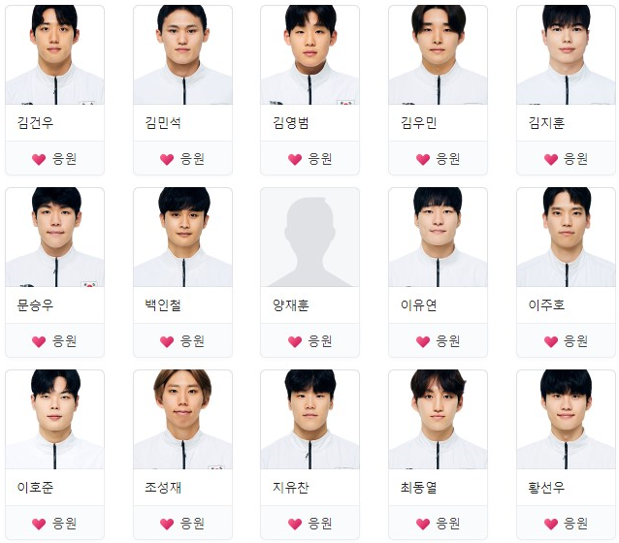Select the name 김영범
The width and height of the screenshot is (619, 543).
pos(291,123)
